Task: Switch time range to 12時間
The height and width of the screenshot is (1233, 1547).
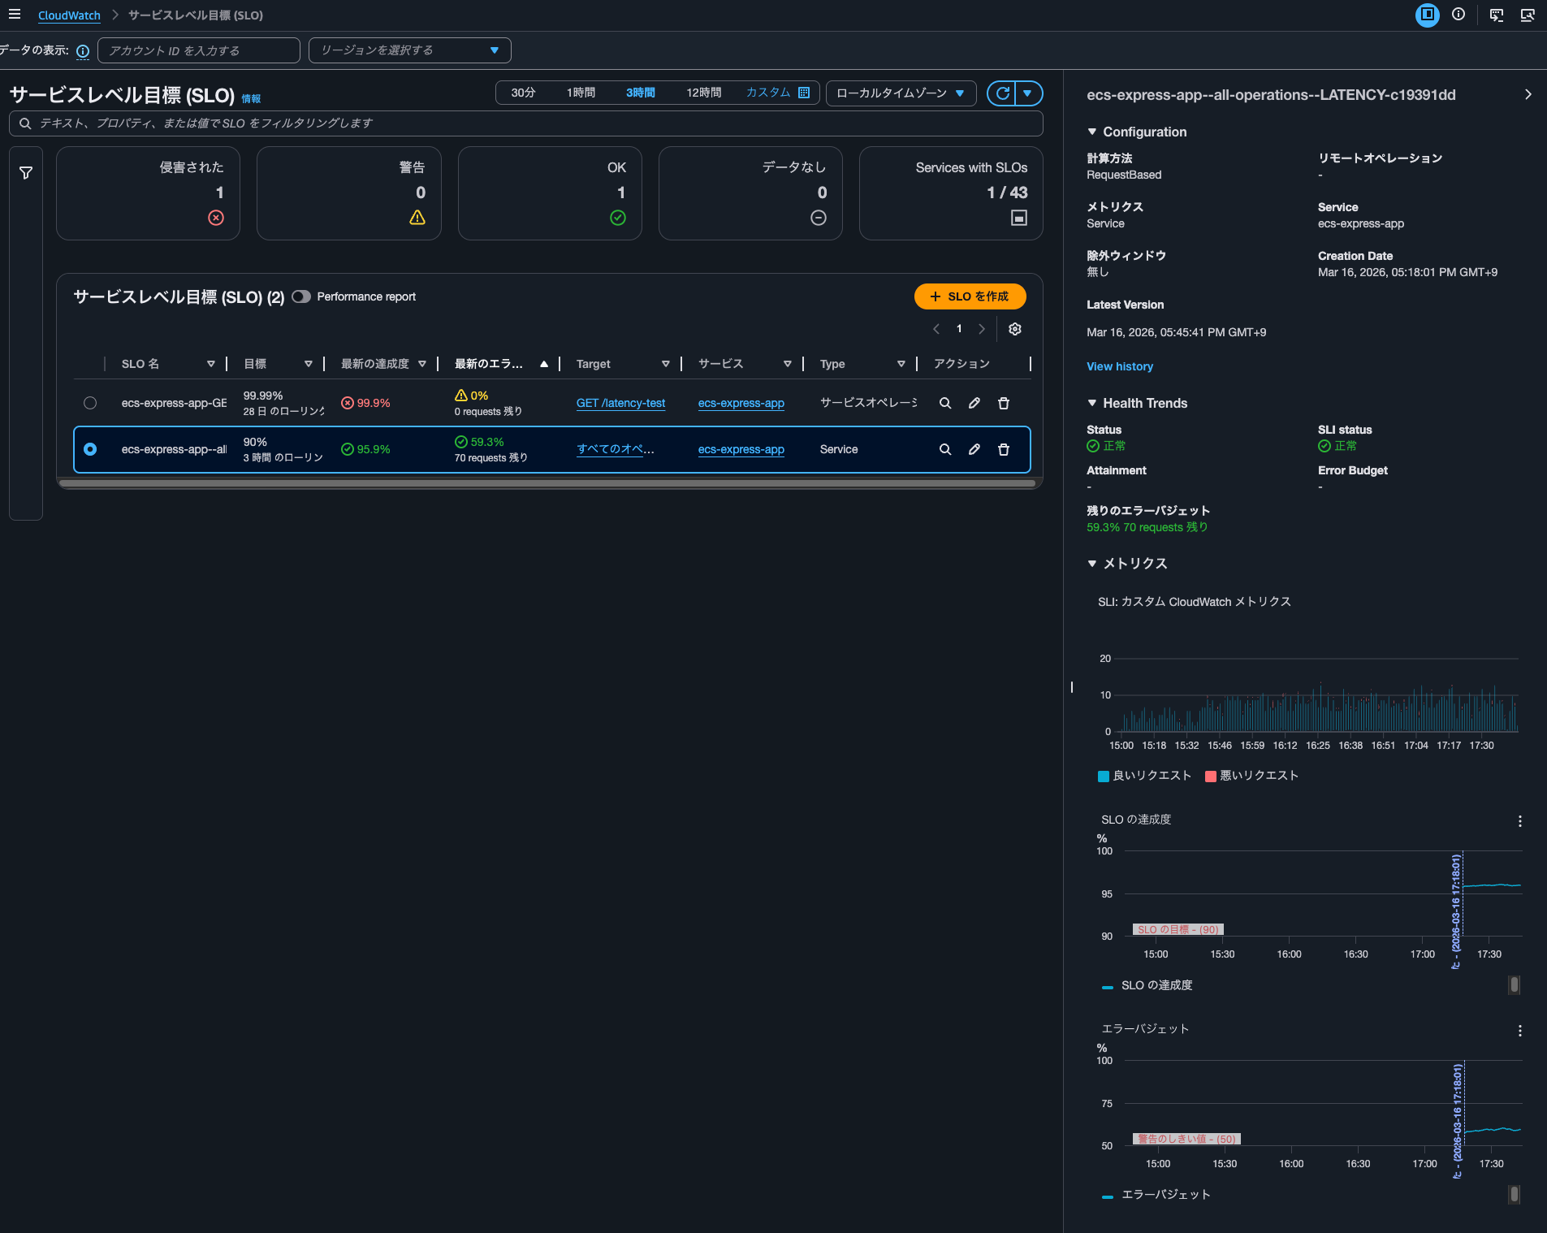Action: [703, 93]
